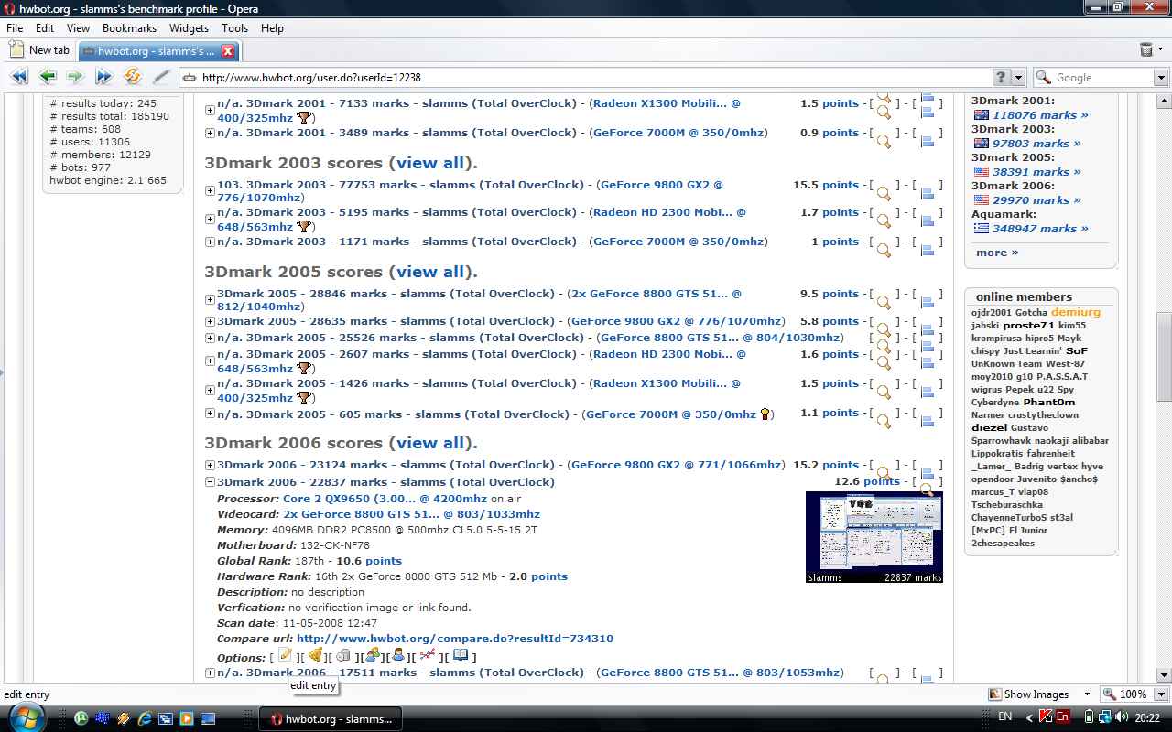Open the hwbot.org taskbar window button
The image size is (1172, 732).
click(x=331, y=718)
